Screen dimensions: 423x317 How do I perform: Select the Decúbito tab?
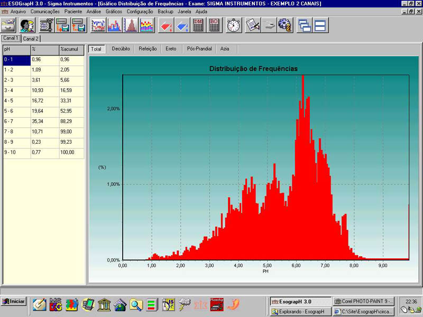coord(121,49)
